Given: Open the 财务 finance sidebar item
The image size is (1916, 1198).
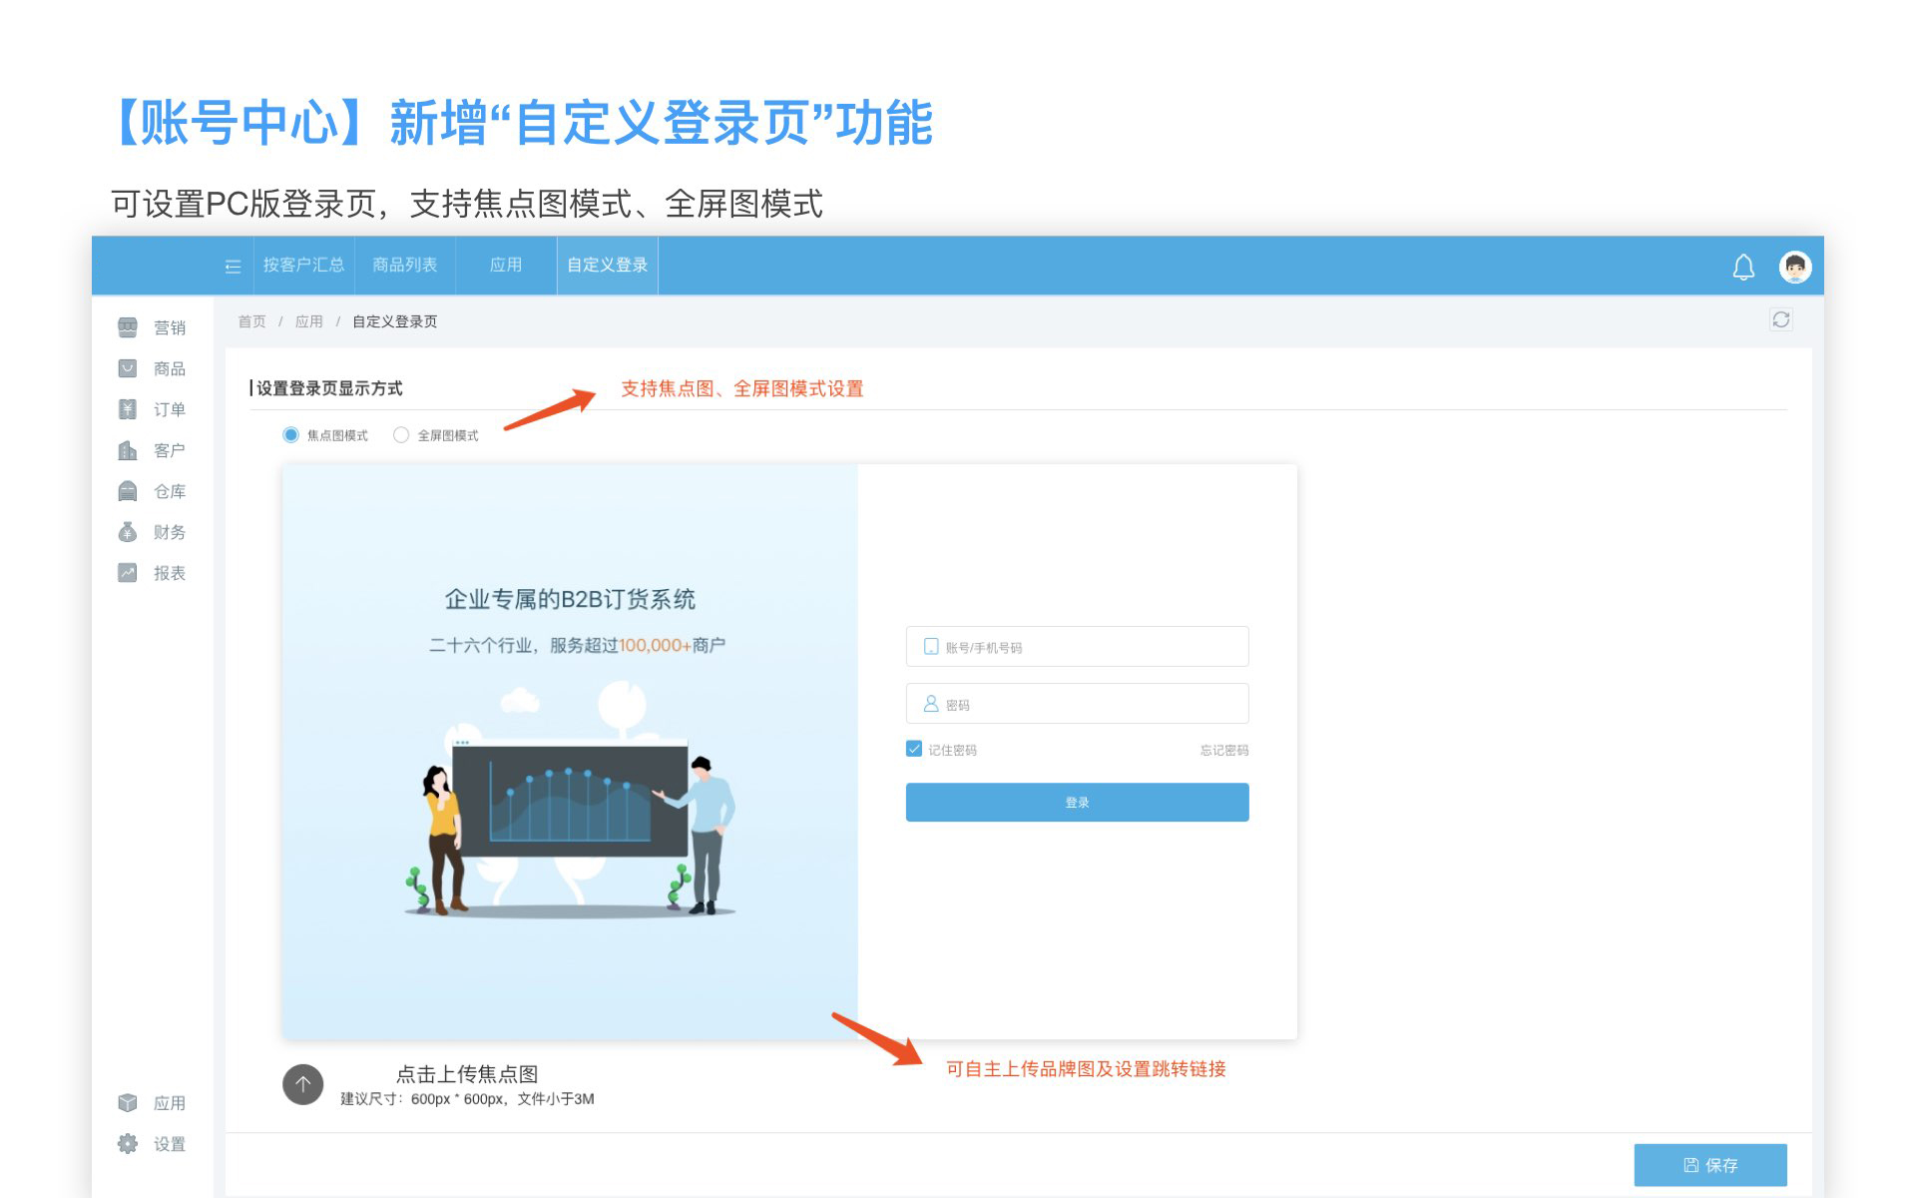Looking at the screenshot, I should click(x=168, y=532).
